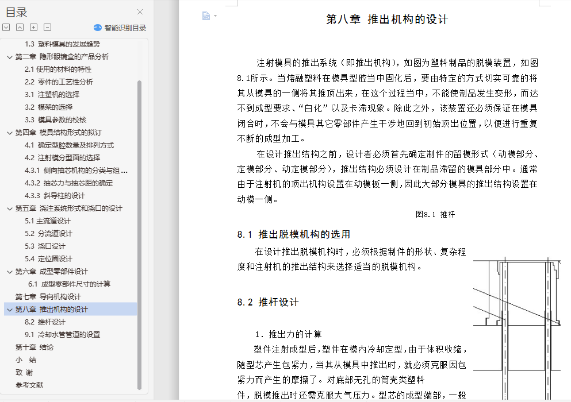Select 第四章 模具结构形式的拟订 entry
571x402 pixels.
click(x=59, y=133)
